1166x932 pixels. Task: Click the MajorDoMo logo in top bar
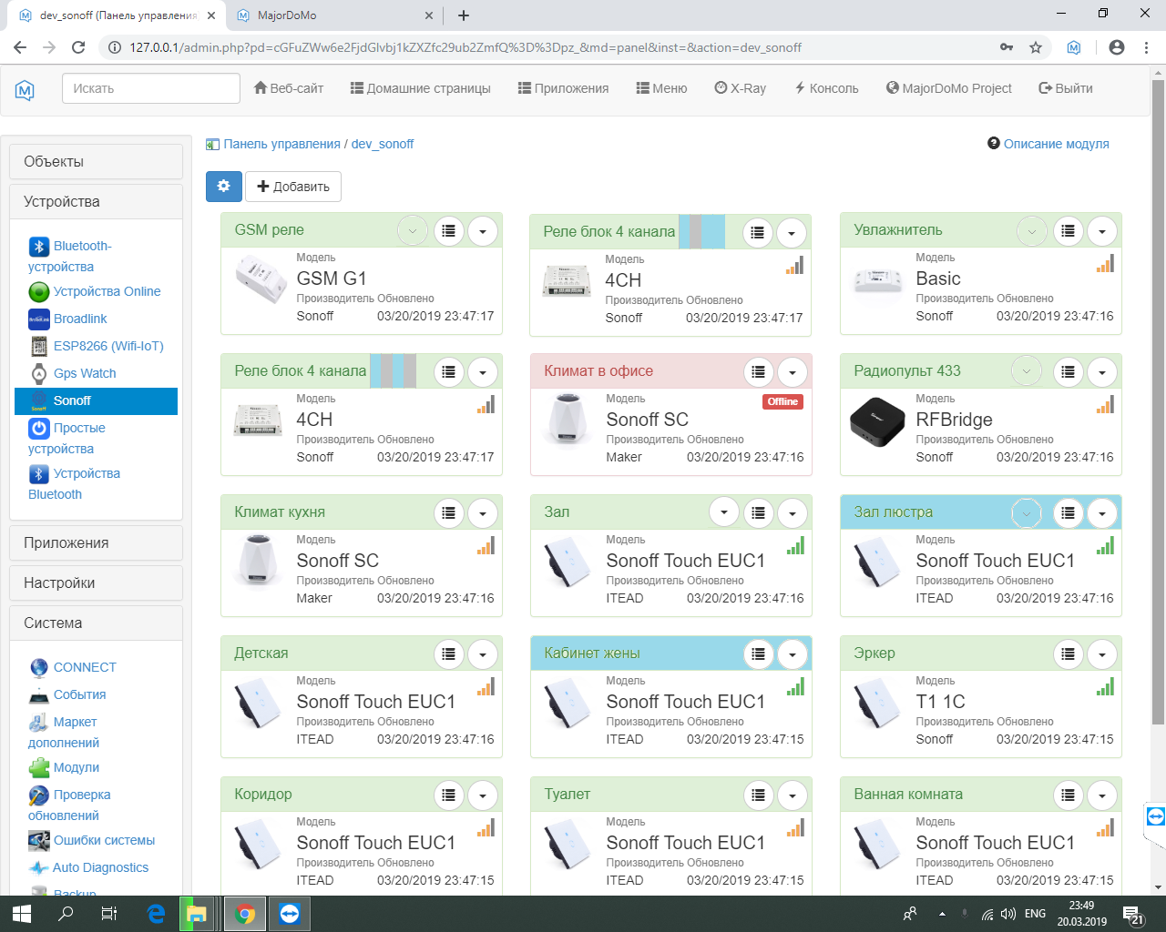25,89
